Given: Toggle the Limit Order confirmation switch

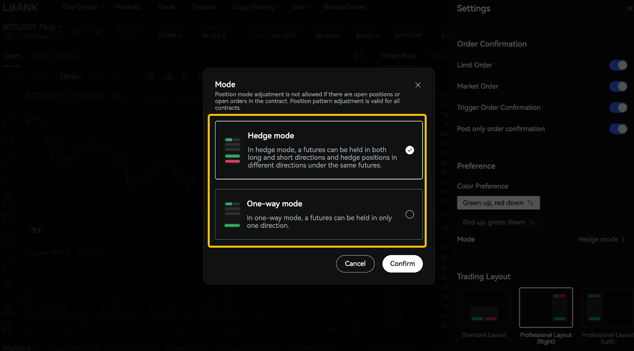Looking at the screenshot, I should tap(618, 65).
